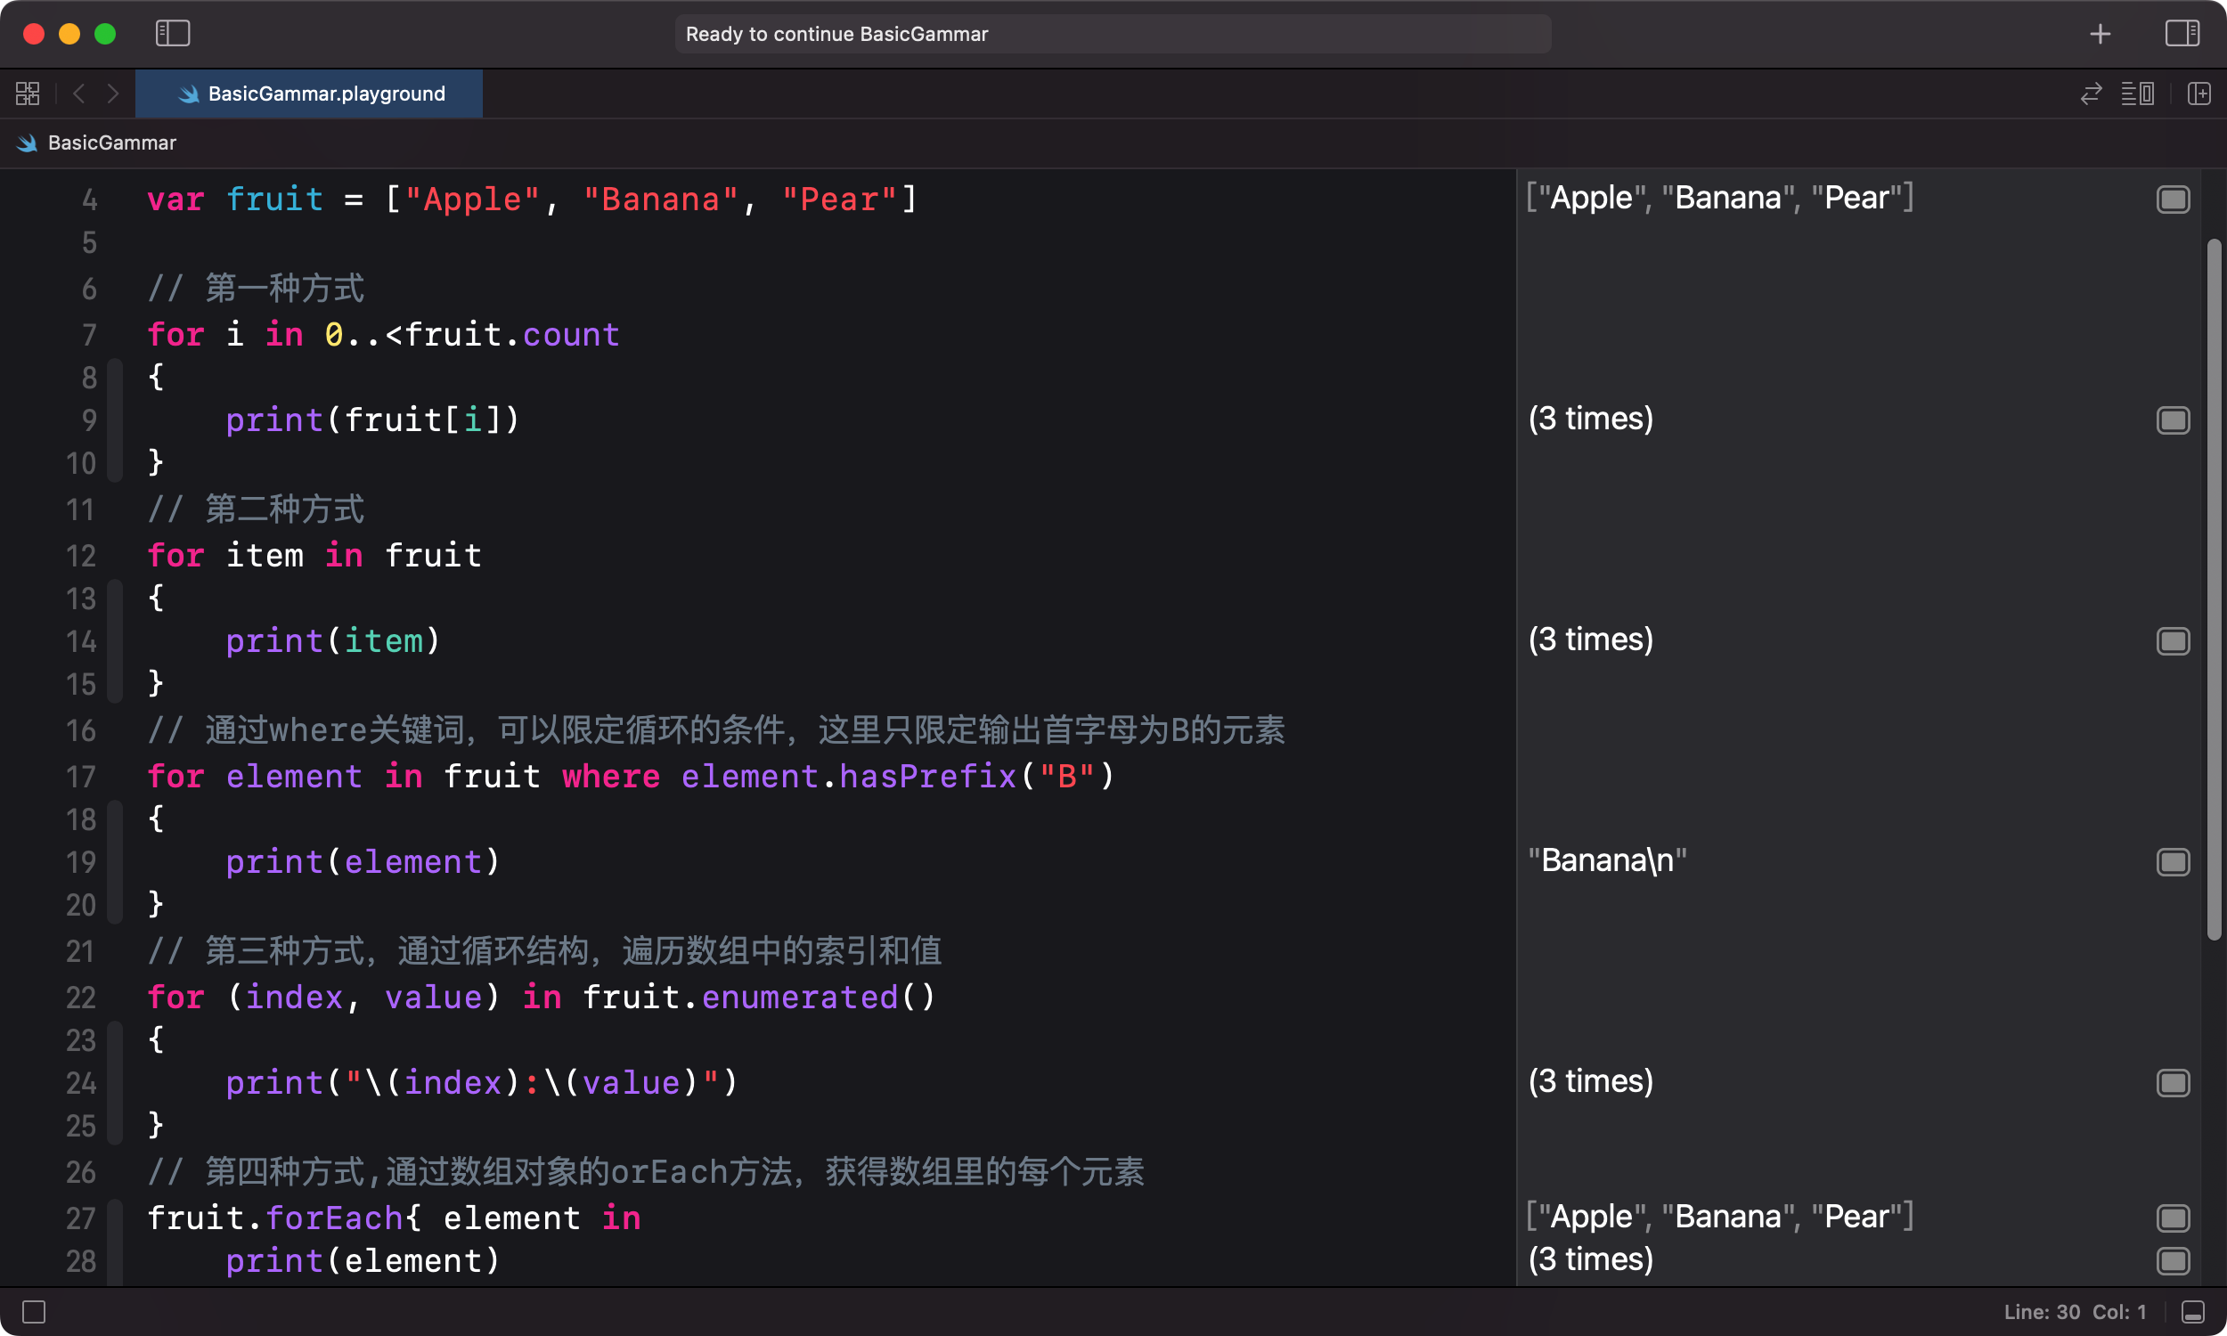Click 'hasPrefix' on line 17
The height and width of the screenshot is (1336, 2227).
[928, 776]
